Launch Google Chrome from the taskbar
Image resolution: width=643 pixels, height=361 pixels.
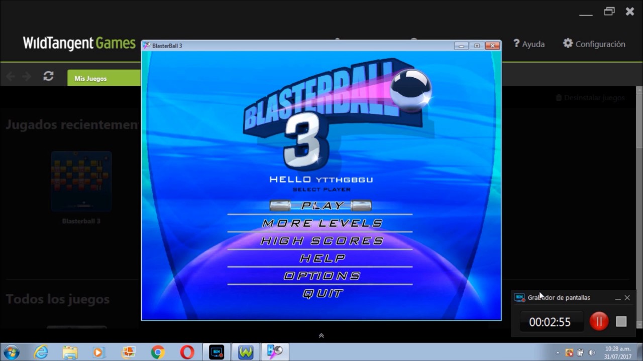(x=157, y=352)
